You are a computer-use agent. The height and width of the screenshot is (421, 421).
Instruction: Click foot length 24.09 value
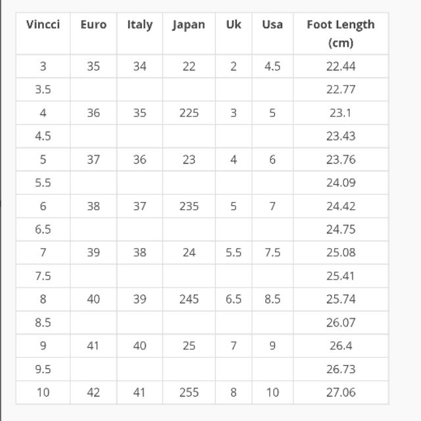[340, 183]
